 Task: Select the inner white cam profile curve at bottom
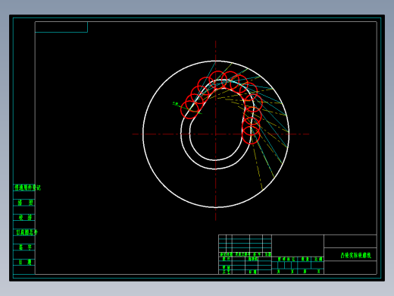(215, 160)
